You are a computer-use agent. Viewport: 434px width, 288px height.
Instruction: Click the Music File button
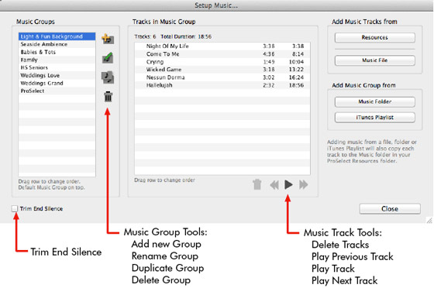375,60
